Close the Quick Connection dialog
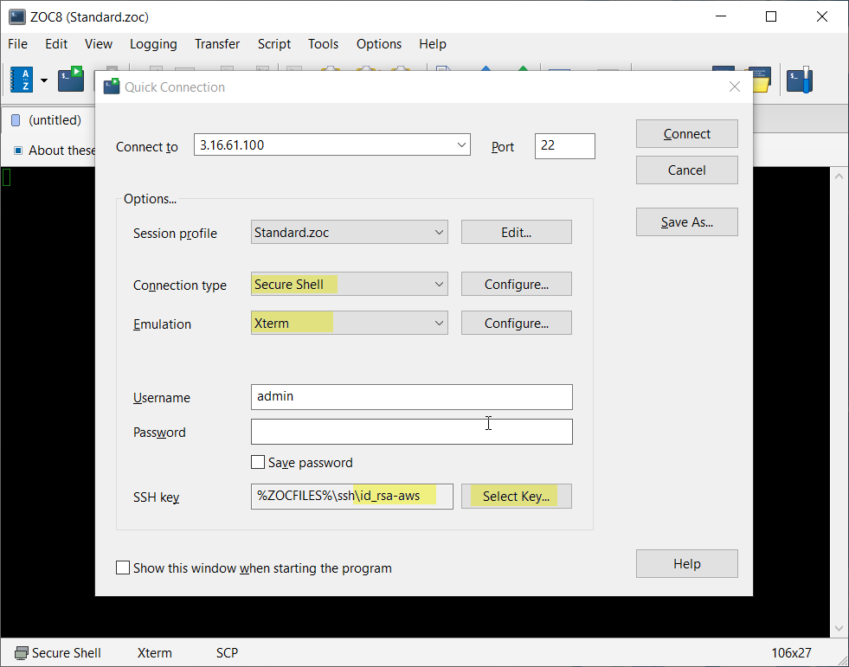Viewport: 849px width, 667px height. (x=734, y=87)
